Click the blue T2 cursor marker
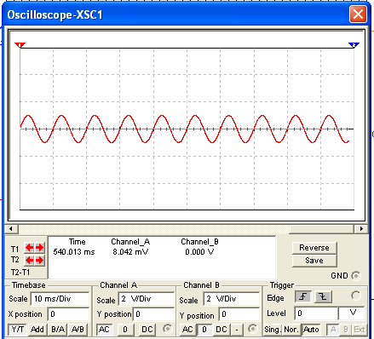This screenshot has height=339, width=374. click(354, 45)
